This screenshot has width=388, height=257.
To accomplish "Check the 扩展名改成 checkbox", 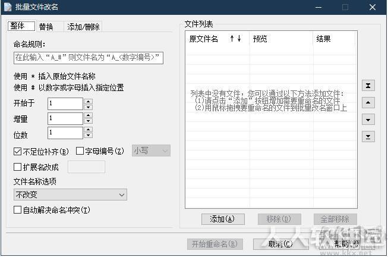I will click(x=18, y=167).
